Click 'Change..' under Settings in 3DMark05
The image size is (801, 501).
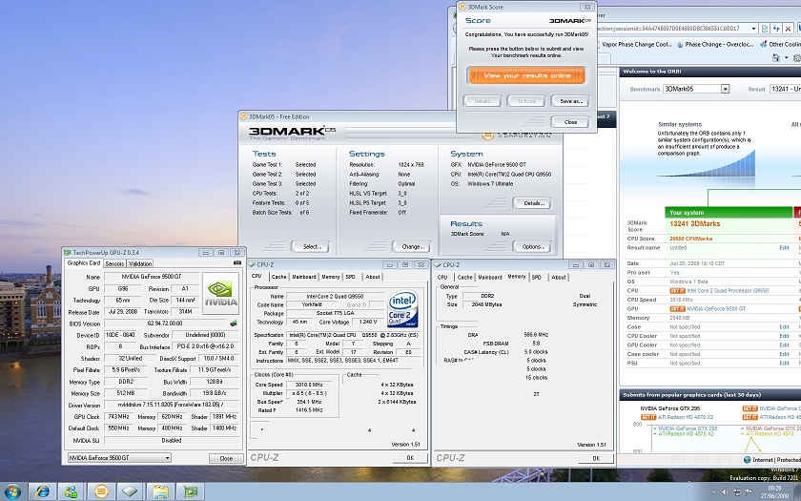pos(411,246)
